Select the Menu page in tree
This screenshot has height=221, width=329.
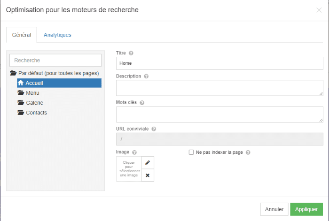32,93
